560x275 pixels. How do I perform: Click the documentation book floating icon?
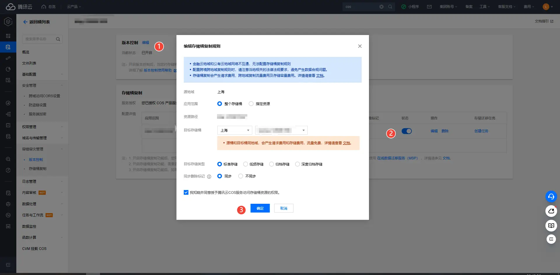pyautogui.click(x=551, y=225)
